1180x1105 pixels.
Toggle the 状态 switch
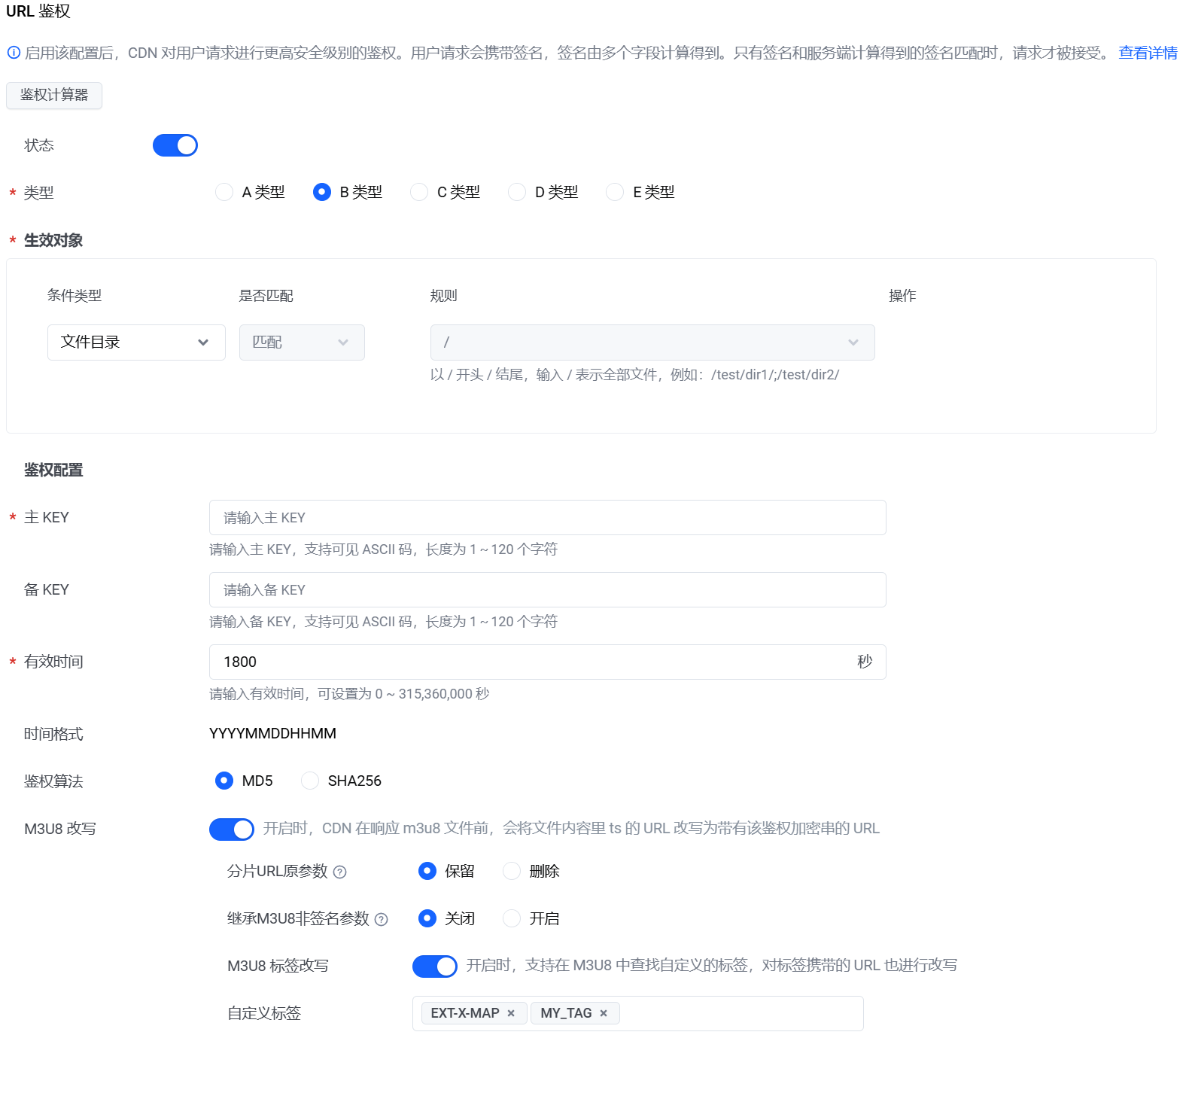pos(175,145)
